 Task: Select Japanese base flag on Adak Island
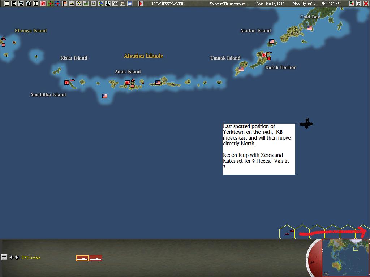(x=128, y=83)
